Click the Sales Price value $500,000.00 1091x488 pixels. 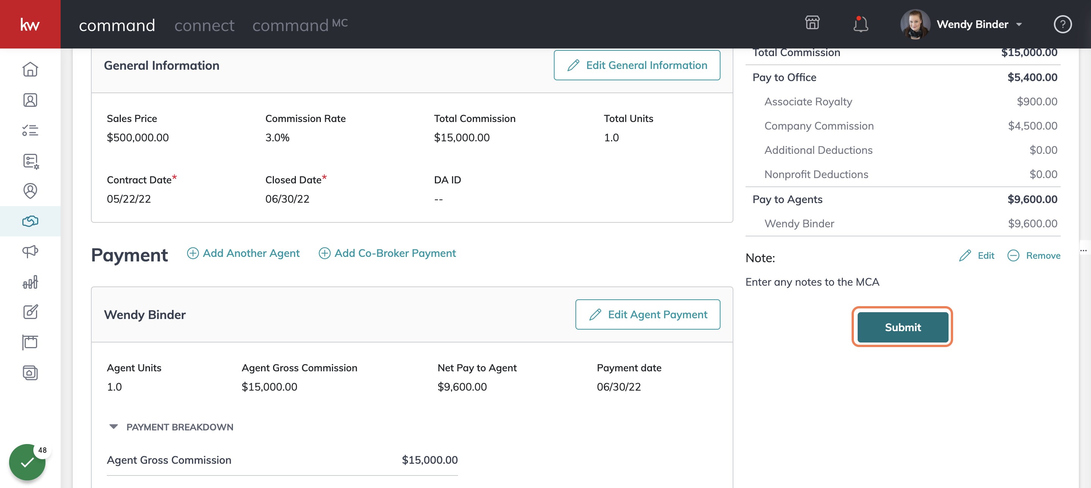138,138
